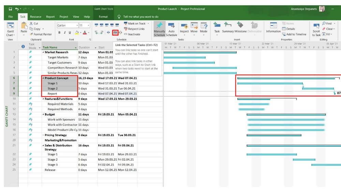Screen dimensions: 341x192
Task: Click the Save icon in title bar
Action: pyautogui.click(x=11, y=9)
